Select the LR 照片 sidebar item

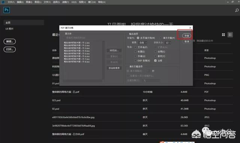(9, 29)
